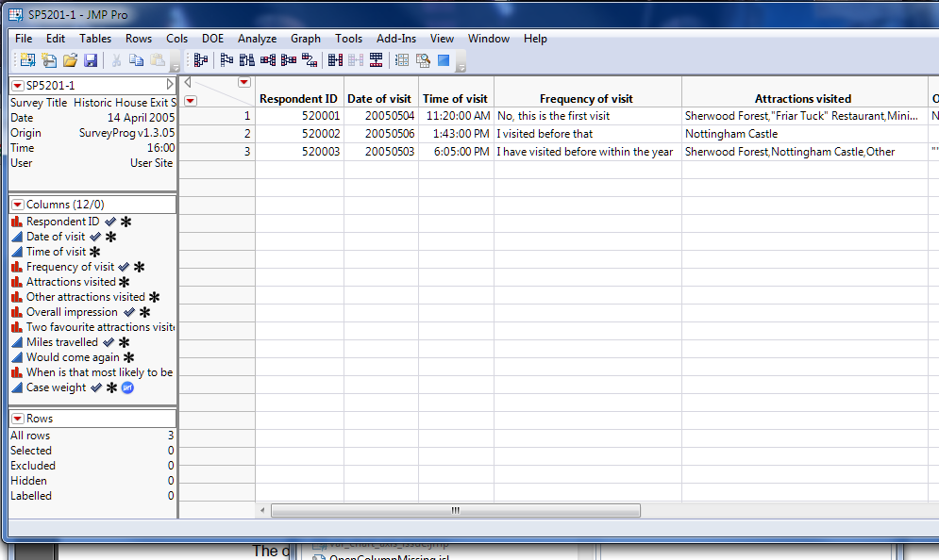Open the Rows panel red triangle menu
The height and width of the screenshot is (560, 939).
[18, 419]
